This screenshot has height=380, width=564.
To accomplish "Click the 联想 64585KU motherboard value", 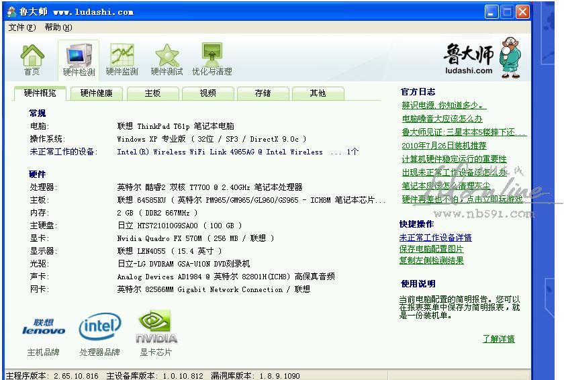I will [x=251, y=200].
